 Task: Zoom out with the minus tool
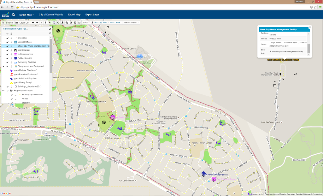click(x=37, y=22)
